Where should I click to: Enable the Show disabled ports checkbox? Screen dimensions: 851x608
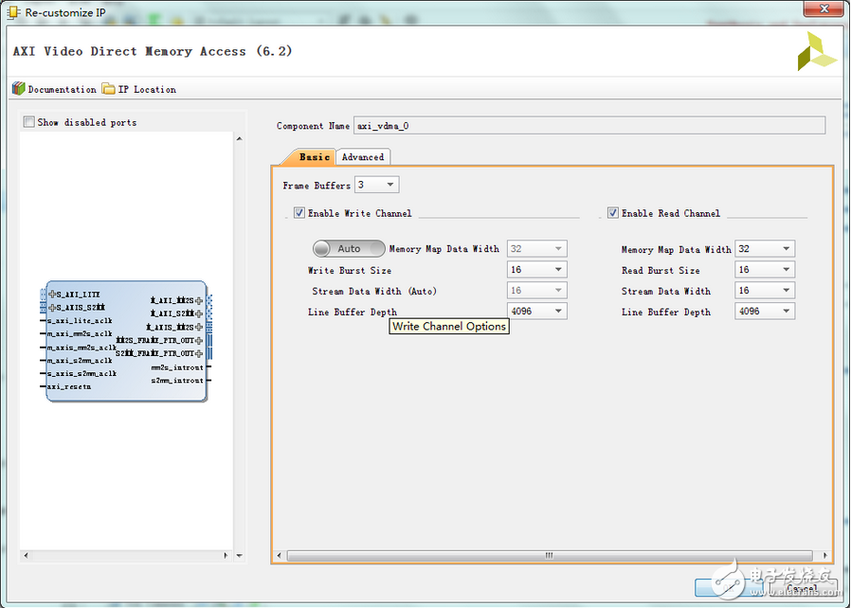(28, 122)
